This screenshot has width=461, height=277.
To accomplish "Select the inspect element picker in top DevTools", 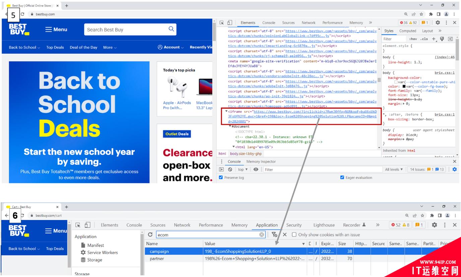I will pos(221,23).
